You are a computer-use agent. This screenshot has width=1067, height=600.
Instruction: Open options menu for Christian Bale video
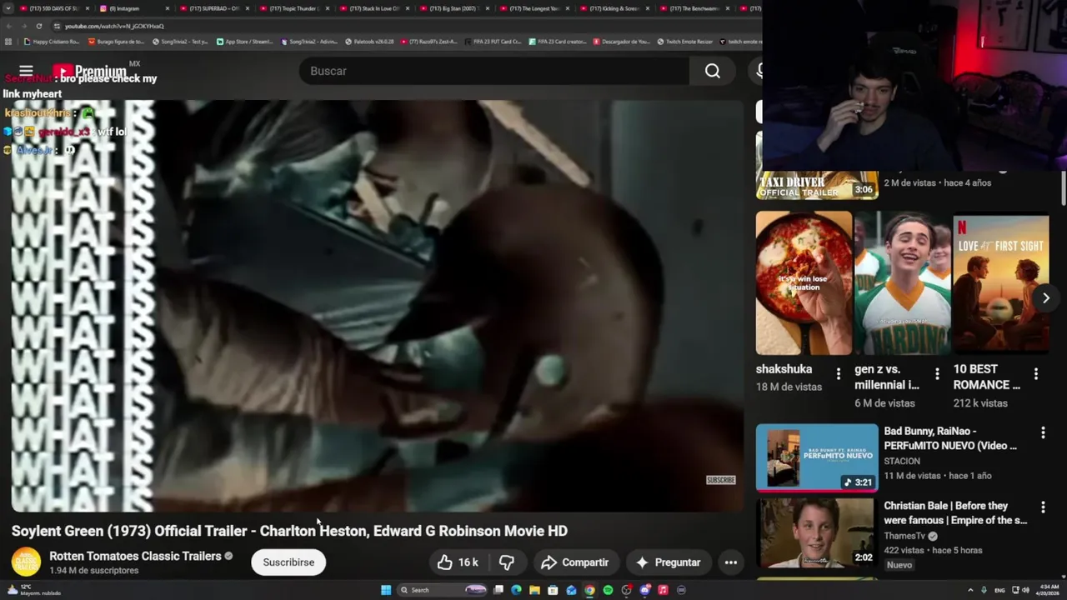pyautogui.click(x=1043, y=507)
